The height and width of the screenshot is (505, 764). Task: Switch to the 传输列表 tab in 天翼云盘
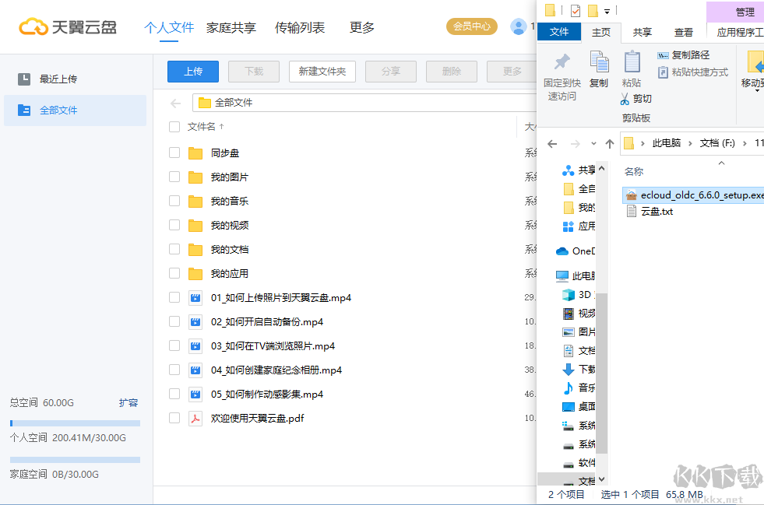pos(300,26)
